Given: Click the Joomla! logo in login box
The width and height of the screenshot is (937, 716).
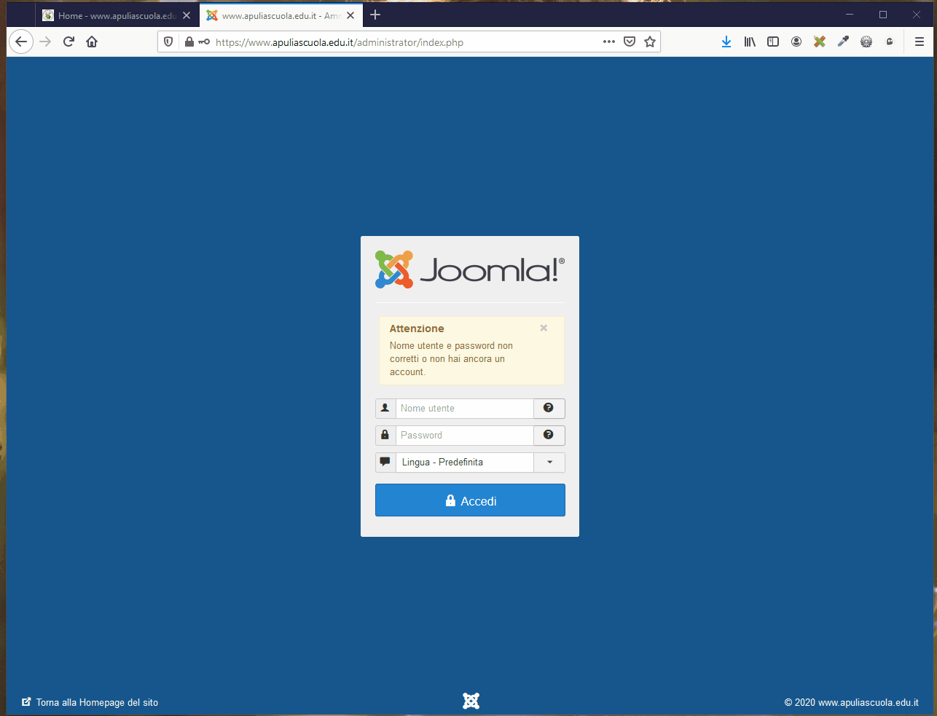Looking at the screenshot, I should [470, 270].
